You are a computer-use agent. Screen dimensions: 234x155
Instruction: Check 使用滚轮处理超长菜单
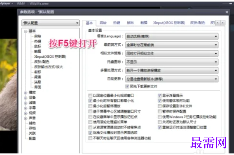[x=90, y=122]
